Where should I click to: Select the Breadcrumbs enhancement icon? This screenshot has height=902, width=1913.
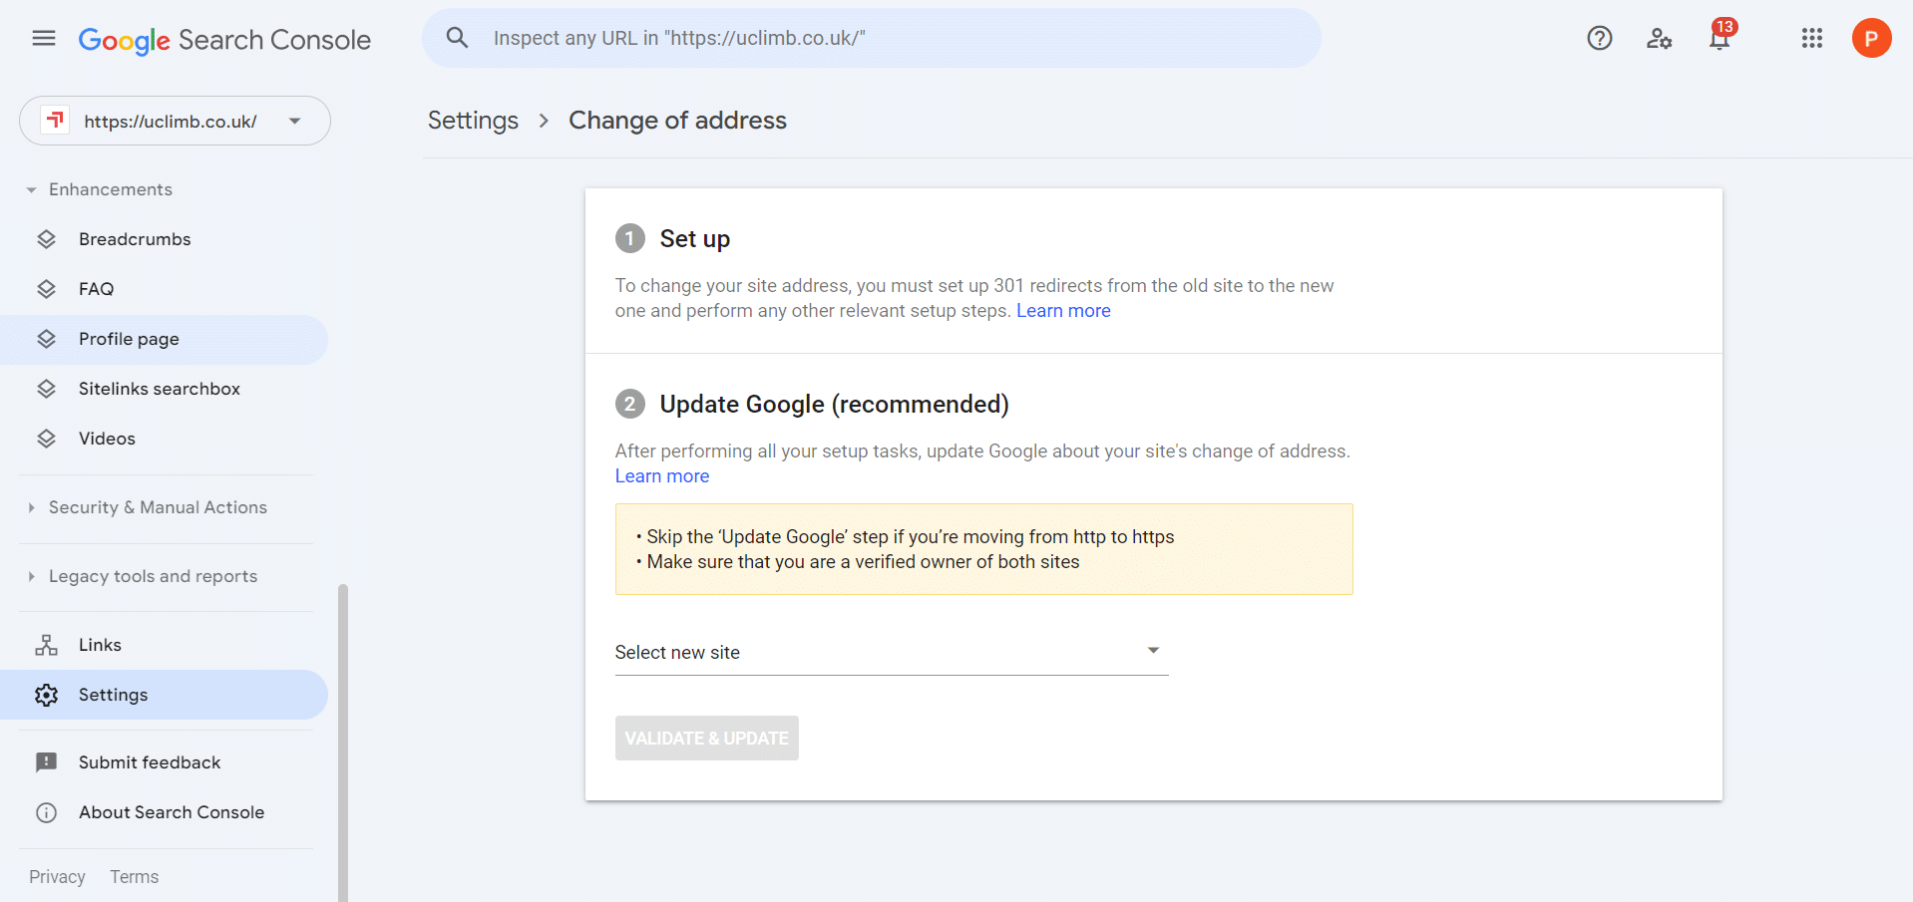[46, 238]
